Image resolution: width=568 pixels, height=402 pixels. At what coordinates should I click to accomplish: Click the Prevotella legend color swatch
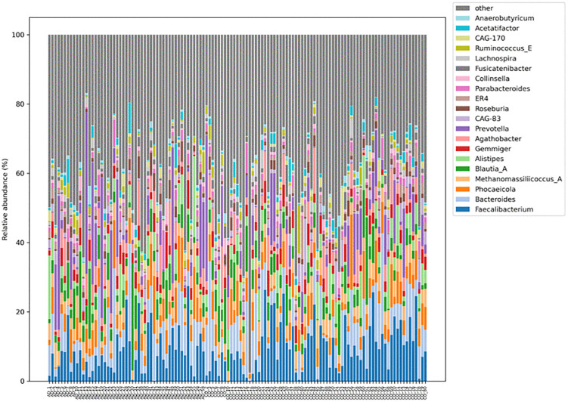(x=463, y=128)
